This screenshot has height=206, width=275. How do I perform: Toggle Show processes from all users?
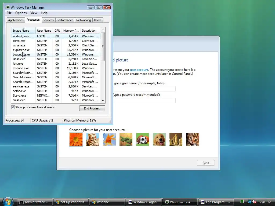pyautogui.click(x=13, y=107)
